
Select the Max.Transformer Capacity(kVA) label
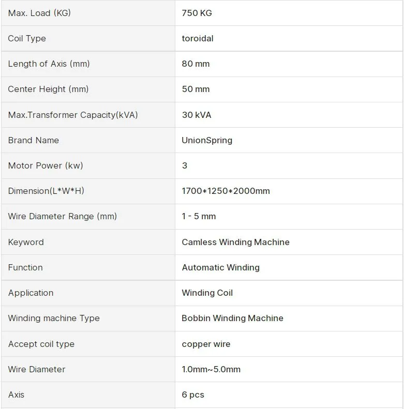73,115
